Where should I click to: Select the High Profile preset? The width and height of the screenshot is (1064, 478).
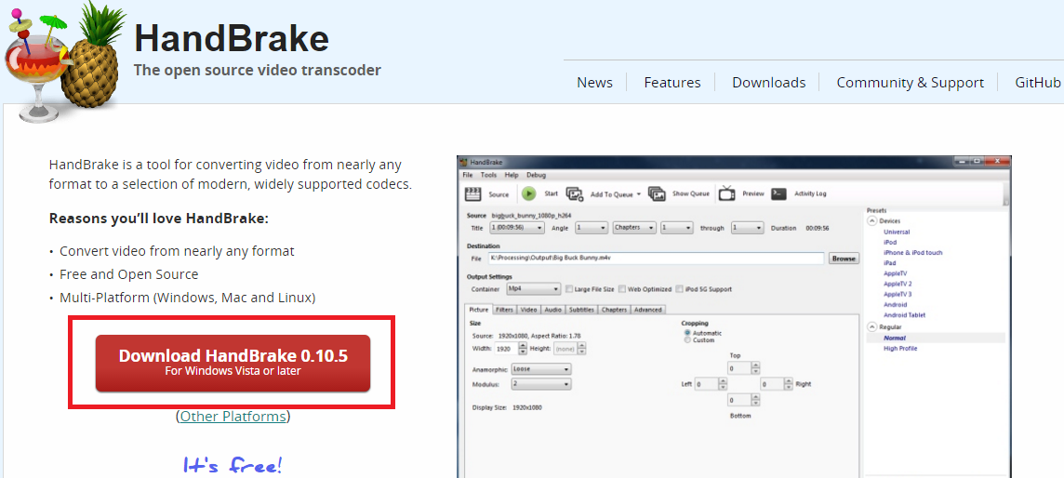click(x=900, y=349)
